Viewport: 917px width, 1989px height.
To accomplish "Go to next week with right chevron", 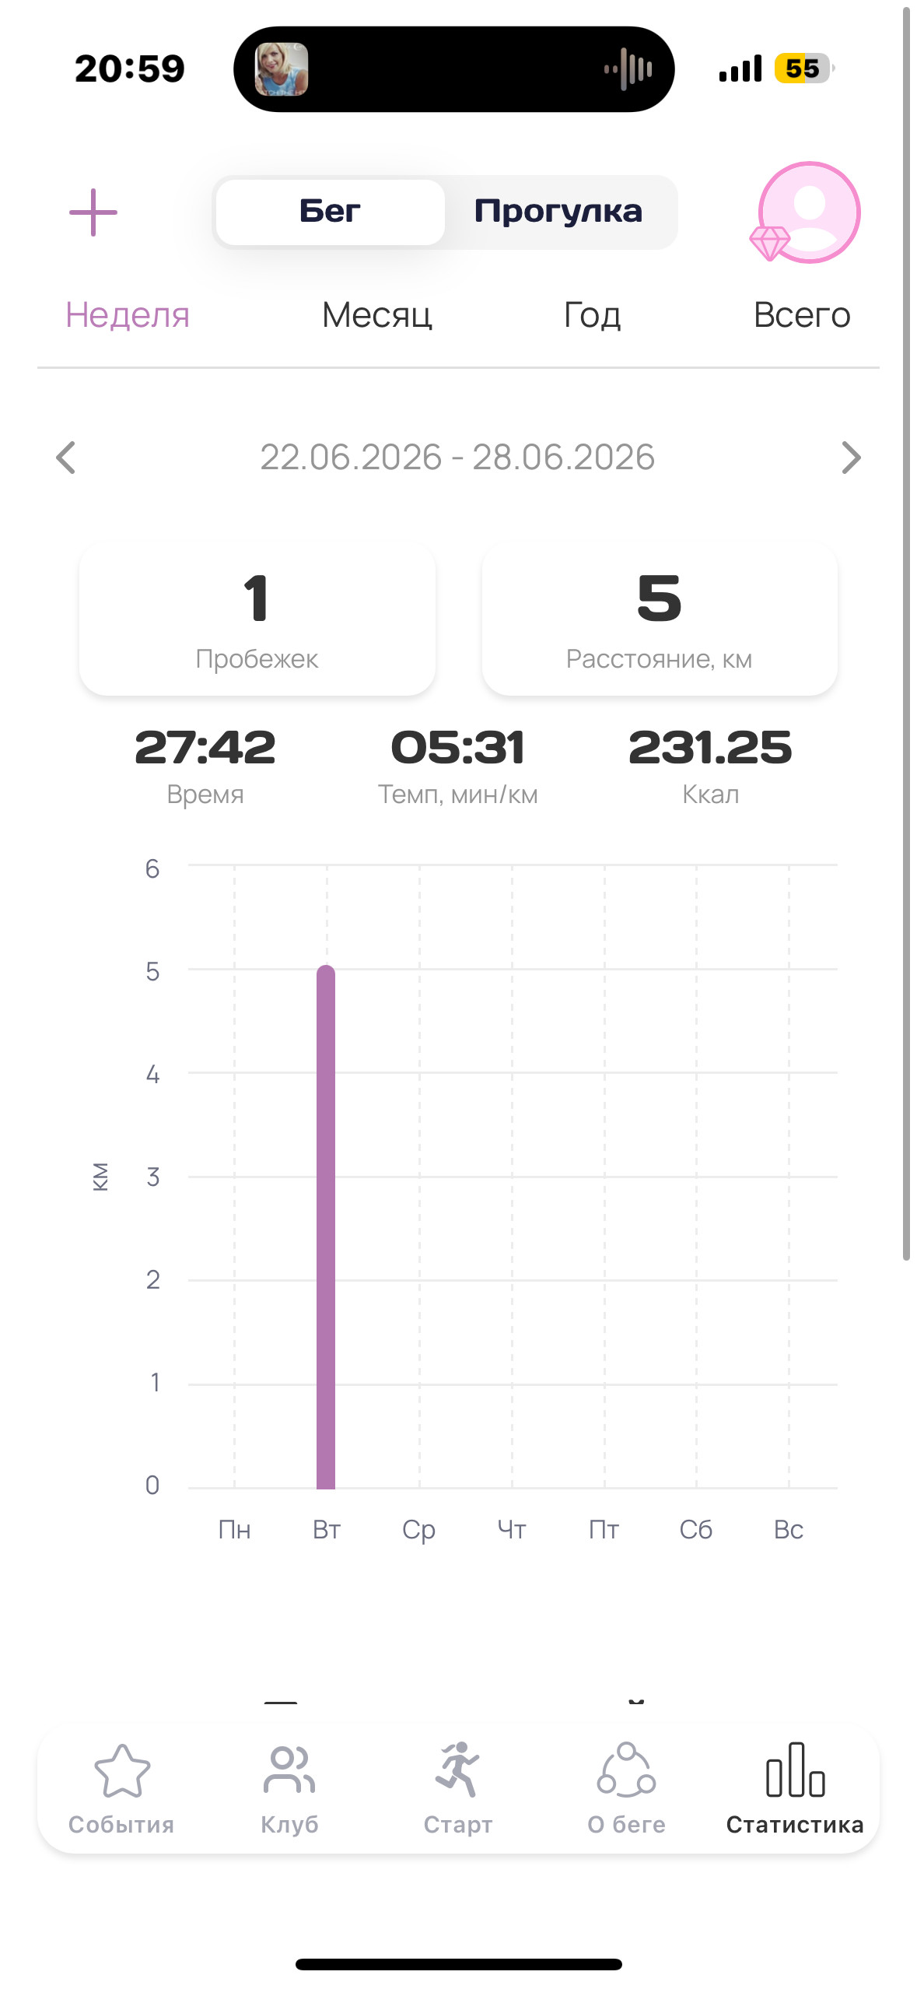I will 852,458.
